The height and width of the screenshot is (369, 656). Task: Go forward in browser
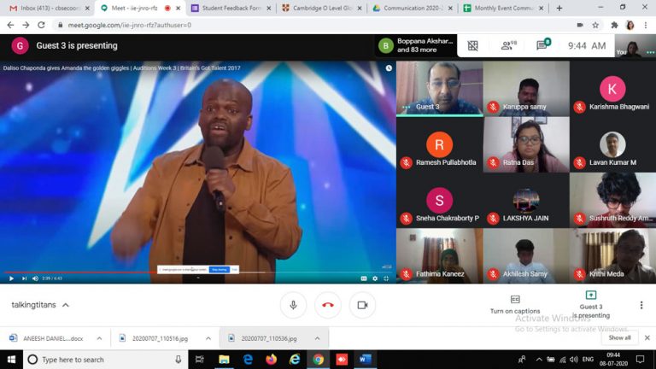[x=26, y=25]
